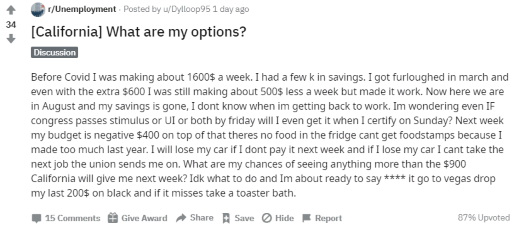Click the Report flag icon
The image size is (519, 235).
[306, 218]
